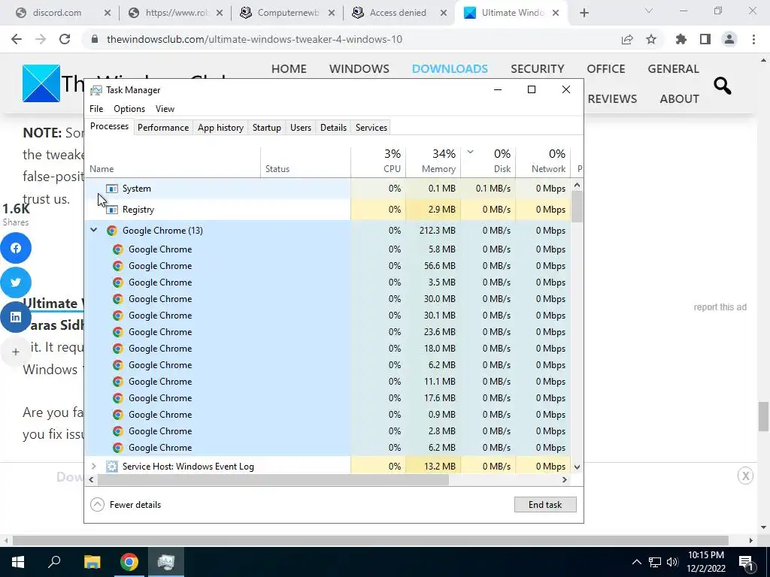770x577 pixels.
Task: Share page on Facebook
Action: [16, 248]
